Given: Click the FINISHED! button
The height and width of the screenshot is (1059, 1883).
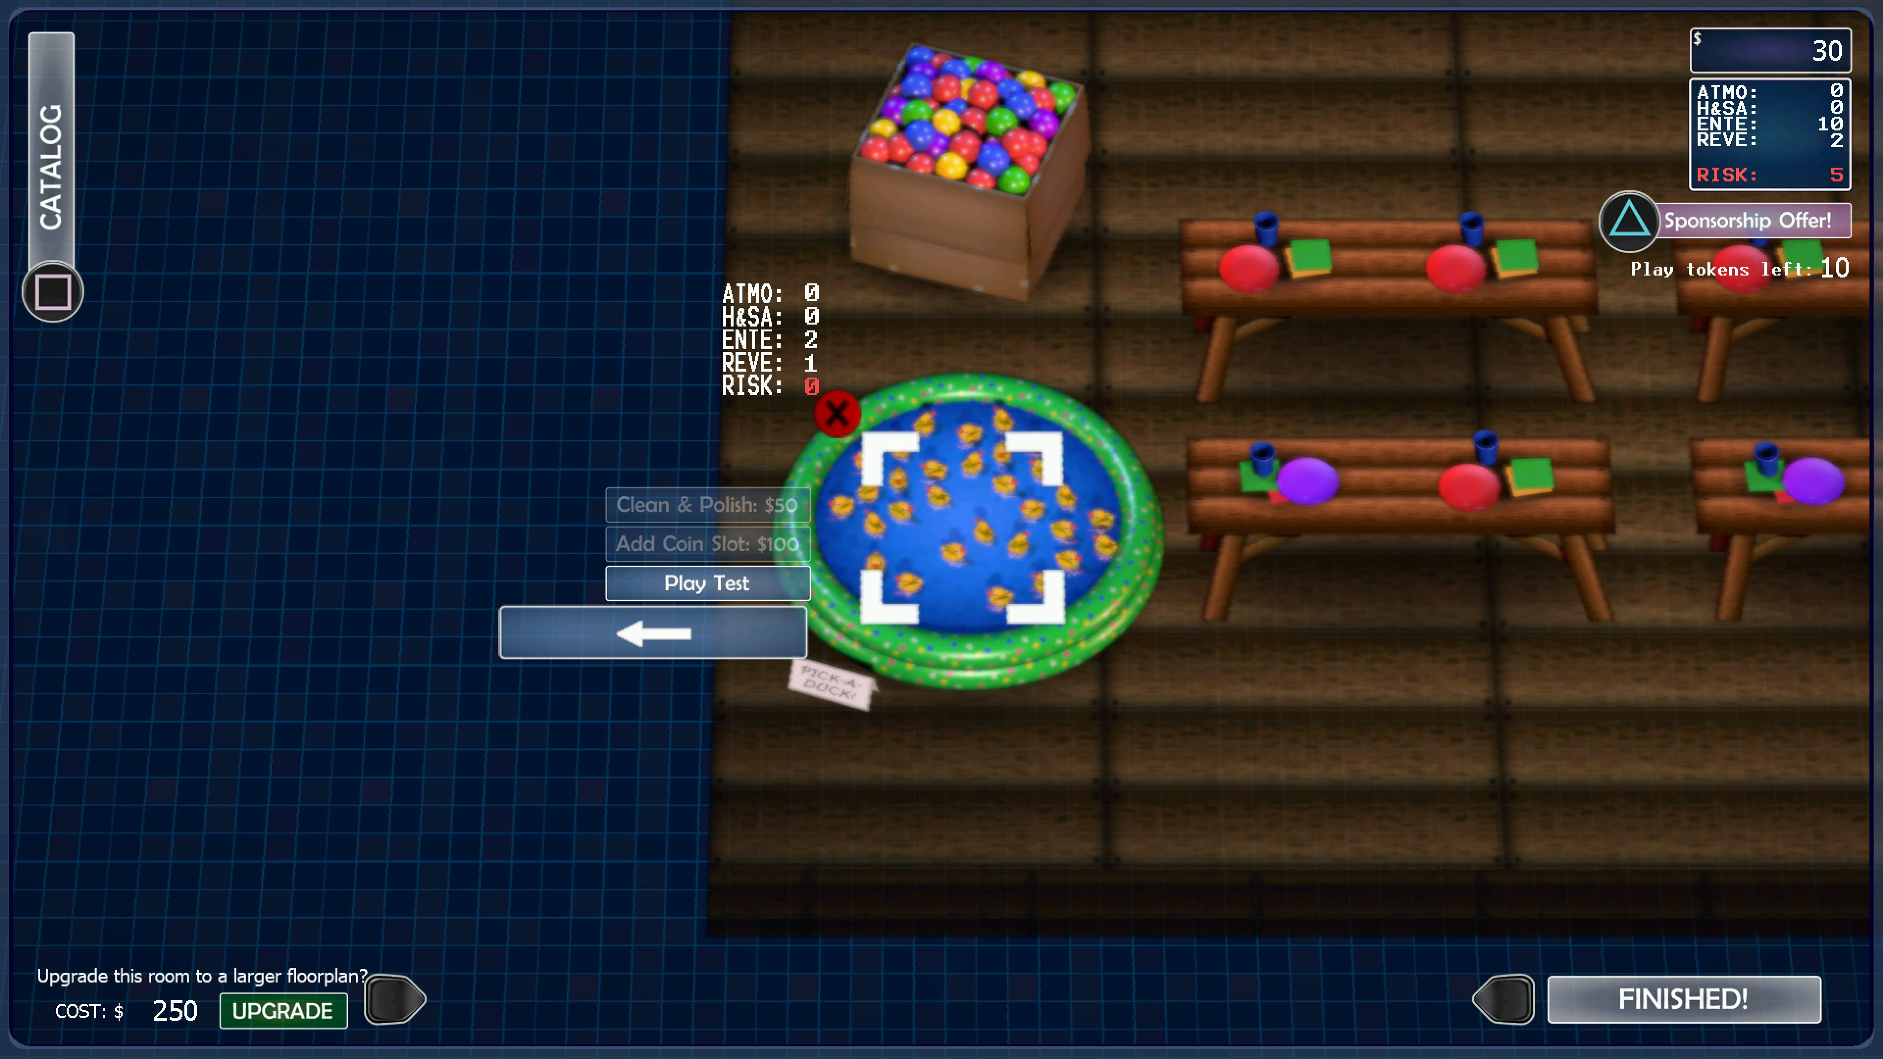Looking at the screenshot, I should tap(1681, 998).
